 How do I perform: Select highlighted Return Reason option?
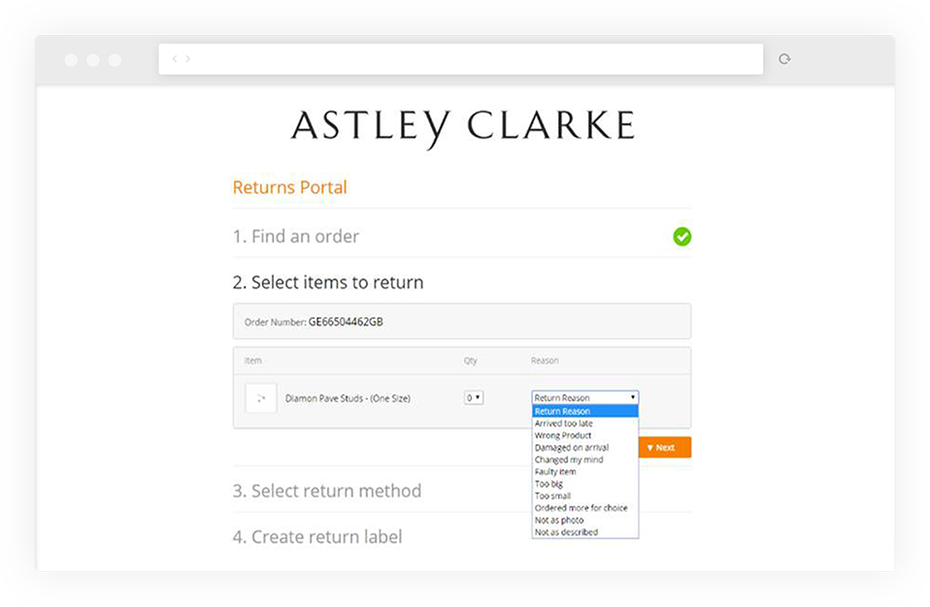584,411
